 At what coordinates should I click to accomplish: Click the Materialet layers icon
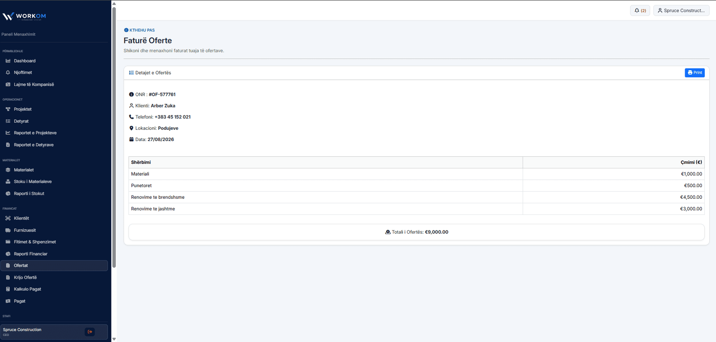click(8, 170)
